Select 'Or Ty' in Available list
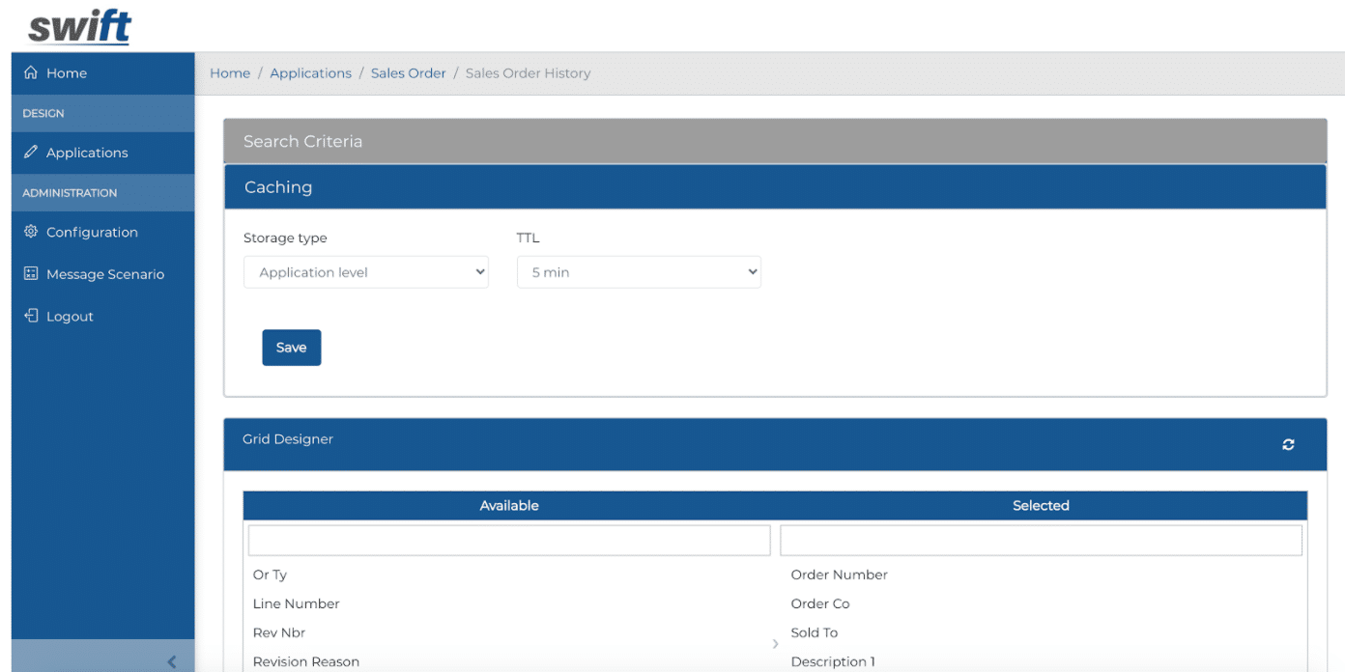The height and width of the screenshot is (672, 1345). [270, 574]
